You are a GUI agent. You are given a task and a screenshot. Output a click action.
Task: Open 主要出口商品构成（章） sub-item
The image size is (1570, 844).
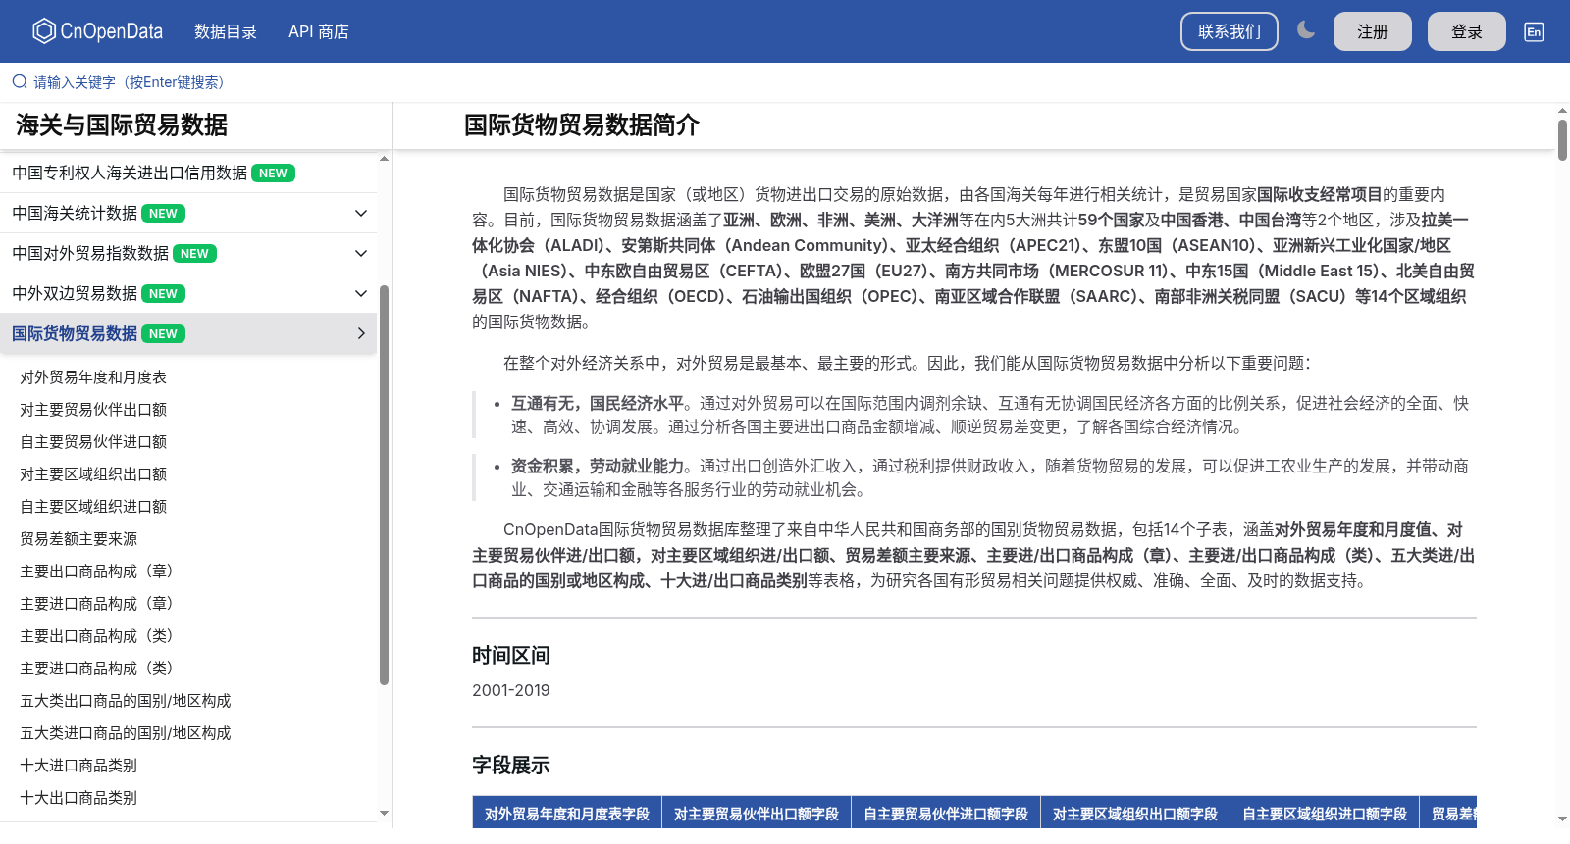click(x=96, y=571)
